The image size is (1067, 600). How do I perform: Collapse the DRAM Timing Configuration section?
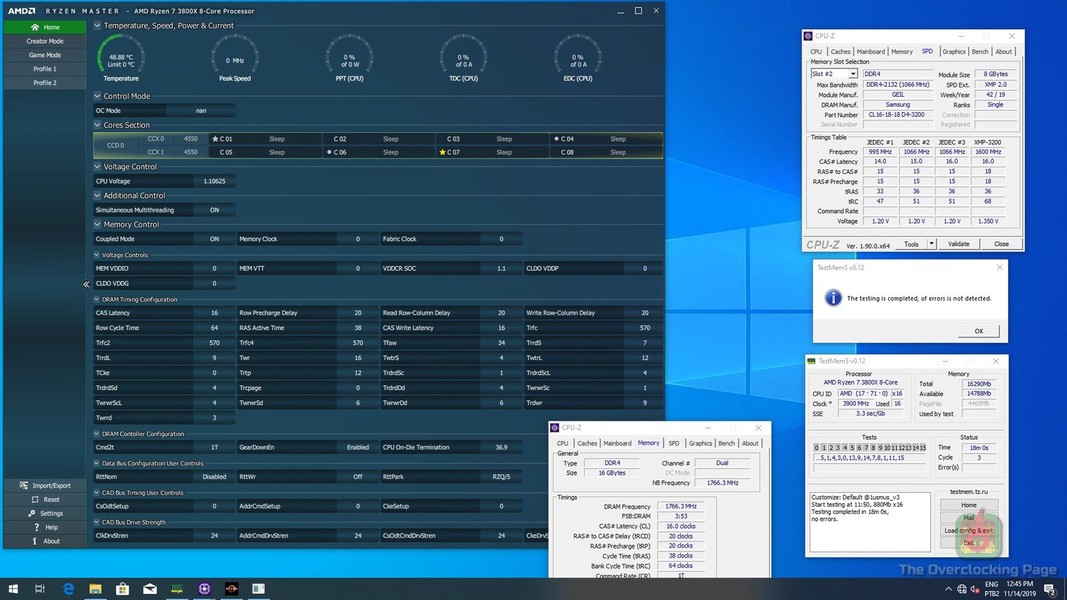point(97,299)
